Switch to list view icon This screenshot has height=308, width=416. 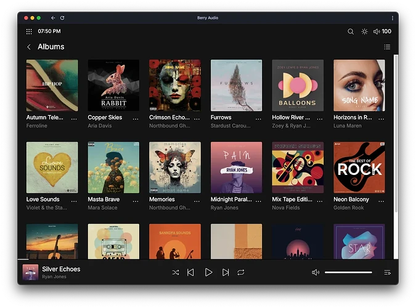(387, 47)
